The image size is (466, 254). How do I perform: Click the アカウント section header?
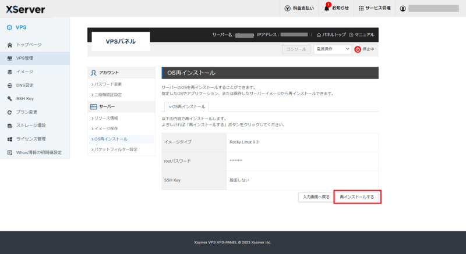click(121, 73)
